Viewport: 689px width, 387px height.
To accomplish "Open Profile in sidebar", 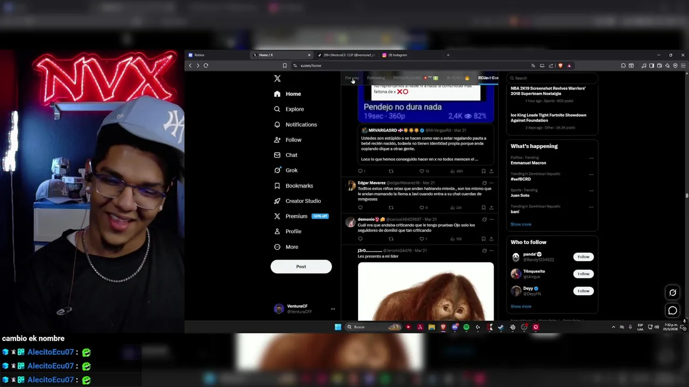I will [x=287, y=232].
